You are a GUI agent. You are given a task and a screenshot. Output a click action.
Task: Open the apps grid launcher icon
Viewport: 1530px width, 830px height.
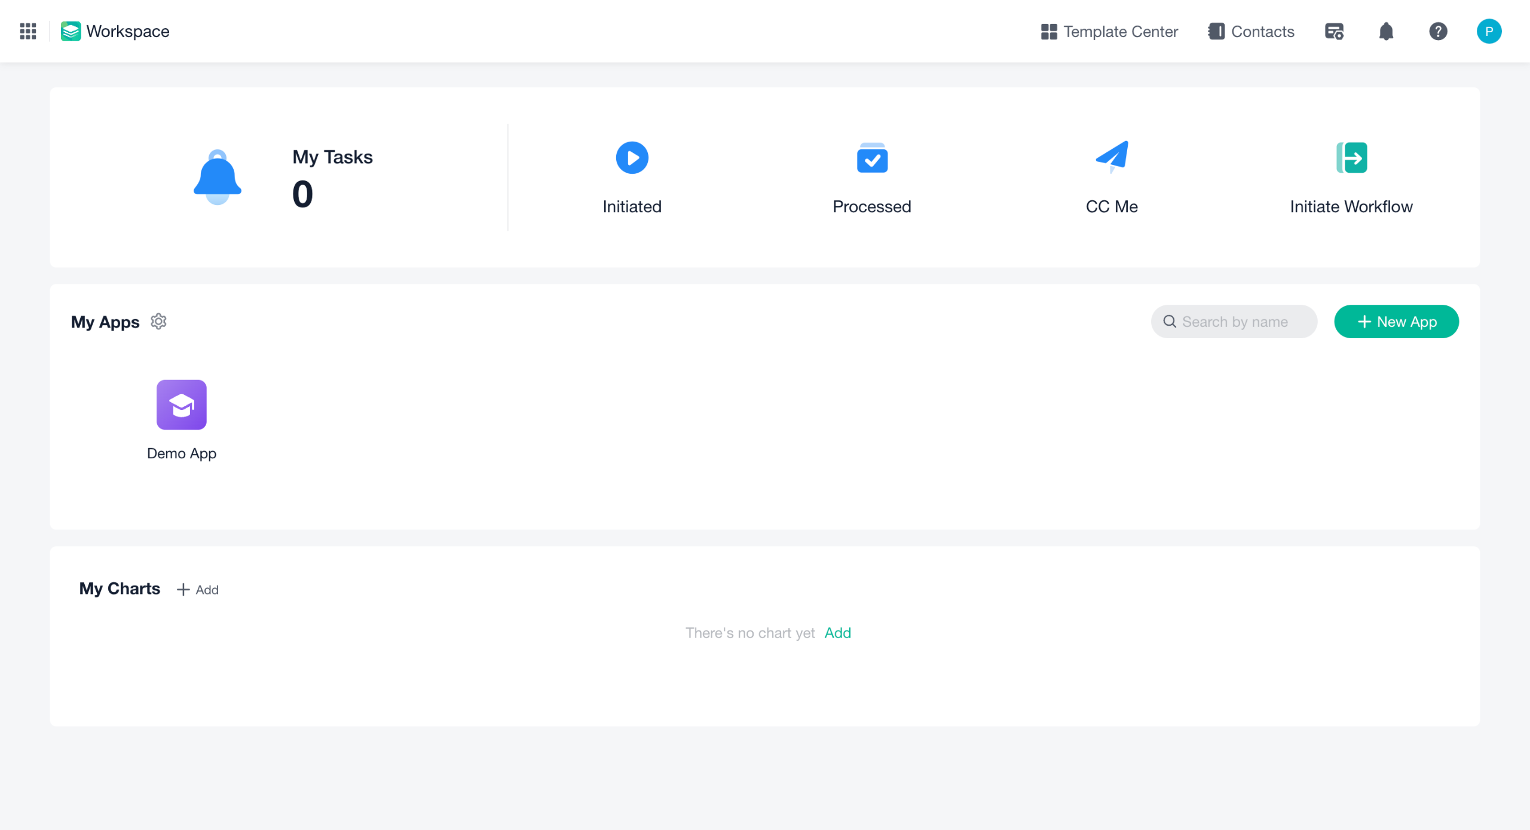[28, 31]
